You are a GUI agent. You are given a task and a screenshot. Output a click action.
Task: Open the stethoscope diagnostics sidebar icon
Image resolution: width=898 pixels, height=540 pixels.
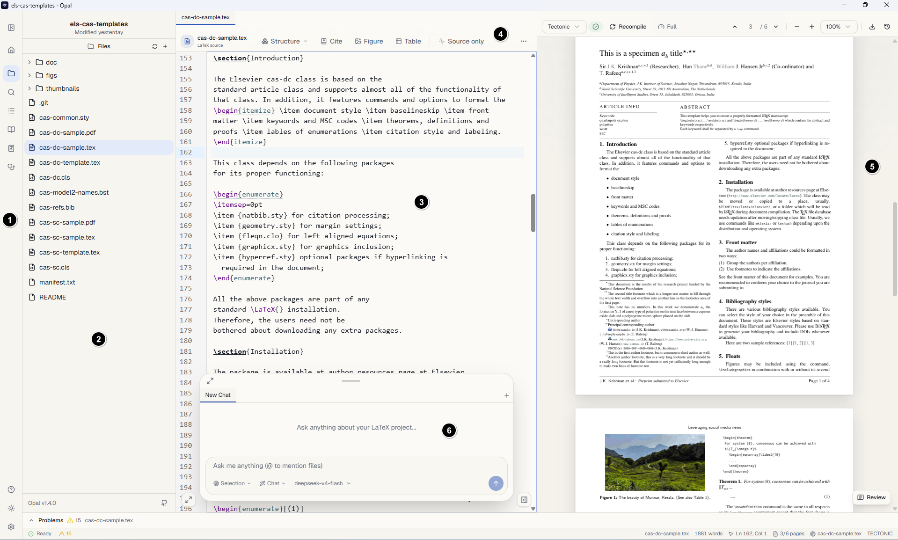[11, 167]
